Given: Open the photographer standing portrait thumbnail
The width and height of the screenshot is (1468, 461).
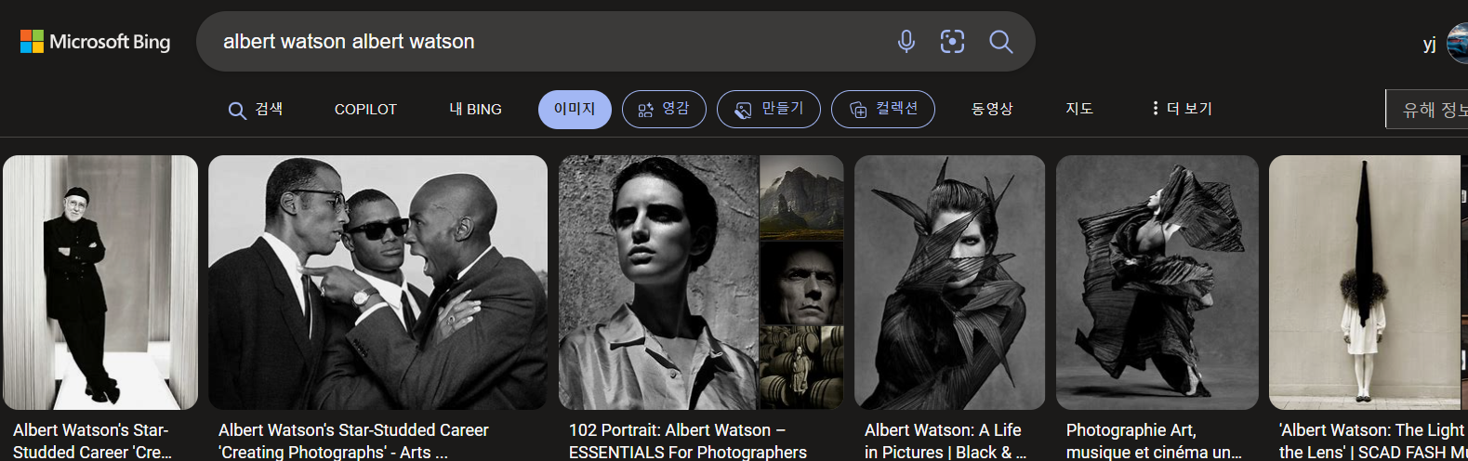Looking at the screenshot, I should coord(100,283).
